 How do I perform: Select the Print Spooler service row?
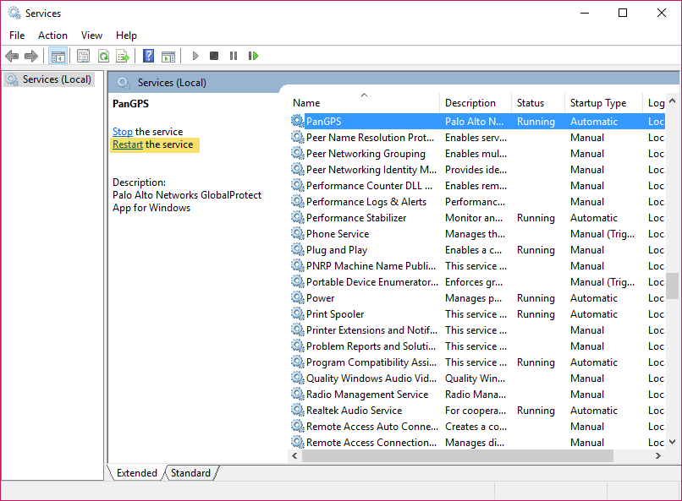335,314
